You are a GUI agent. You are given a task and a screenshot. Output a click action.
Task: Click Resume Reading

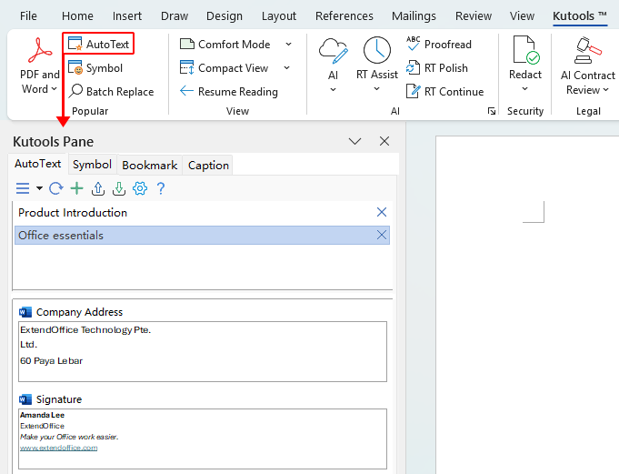point(228,92)
